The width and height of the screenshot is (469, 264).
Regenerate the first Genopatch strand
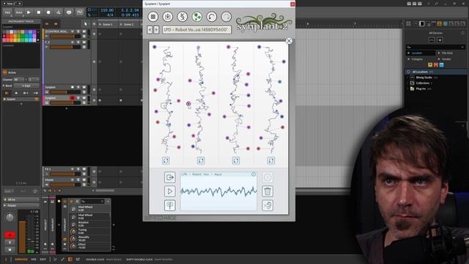[166, 161]
